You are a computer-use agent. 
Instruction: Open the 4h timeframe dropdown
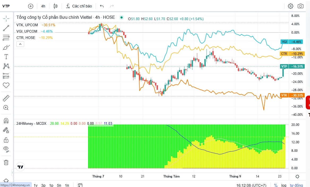coord(43,6)
